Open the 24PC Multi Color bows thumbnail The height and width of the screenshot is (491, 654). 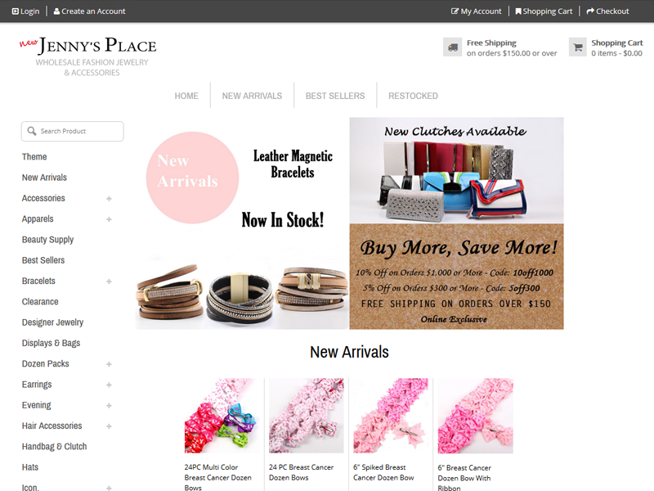tap(222, 416)
